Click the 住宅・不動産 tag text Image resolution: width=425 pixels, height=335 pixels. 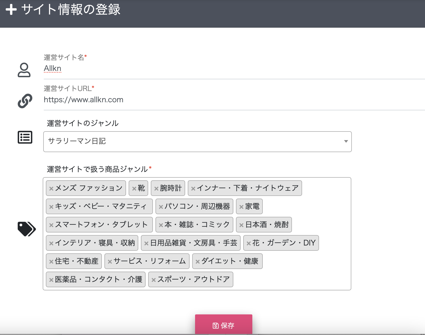77,261
